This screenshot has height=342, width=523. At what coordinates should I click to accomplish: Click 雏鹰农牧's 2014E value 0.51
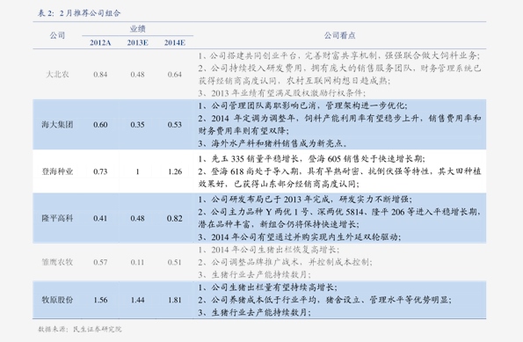click(x=174, y=262)
